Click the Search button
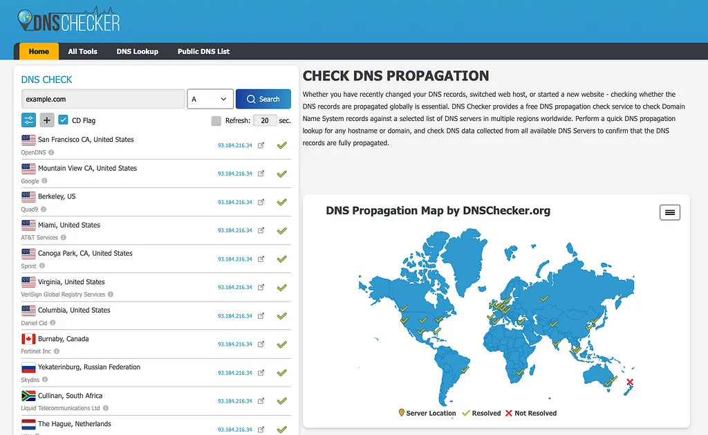The image size is (708, 435). pyautogui.click(x=263, y=99)
